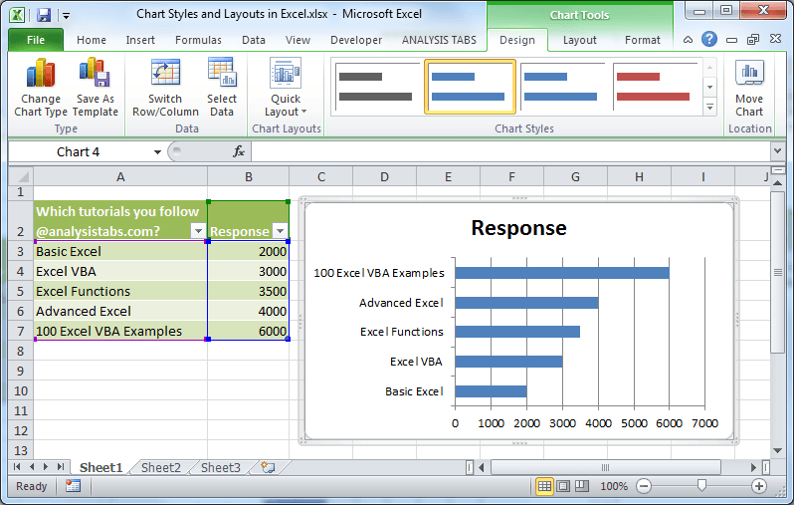
Task: Click the Excel application icon in title bar
Action: click(x=17, y=15)
